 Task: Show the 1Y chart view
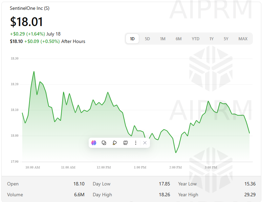tap(211, 39)
